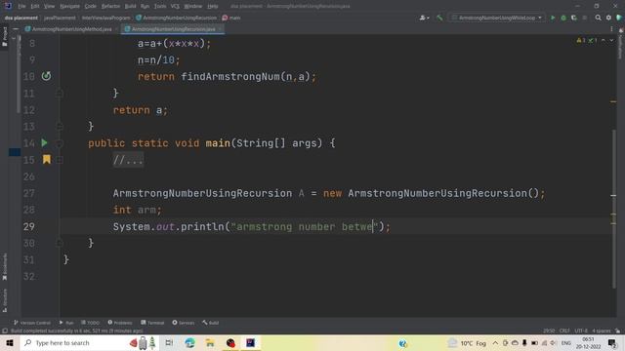This screenshot has width=625, height=351.
Task: Open the editor tabs options kebab menu
Action: (611, 29)
